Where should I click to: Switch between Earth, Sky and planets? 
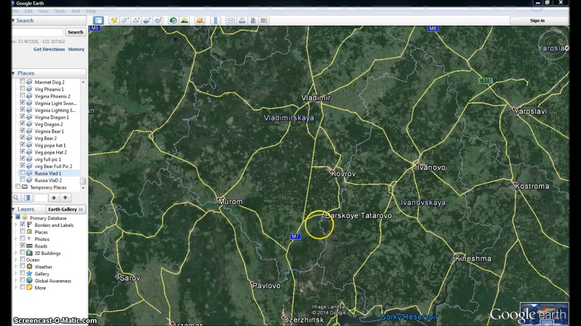[x=200, y=20]
